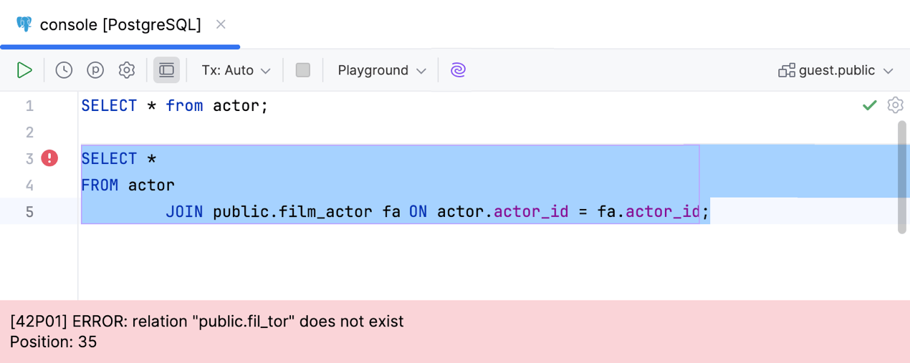Screen dimensions: 910x363
Task: Open the AI assistant spiral icon
Action: pyautogui.click(x=458, y=70)
